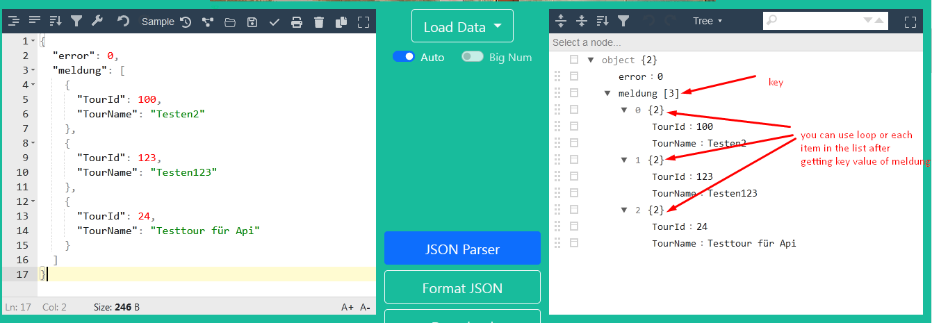Click the JSON Parser button
Screen dimensions: 932x323
click(x=462, y=249)
